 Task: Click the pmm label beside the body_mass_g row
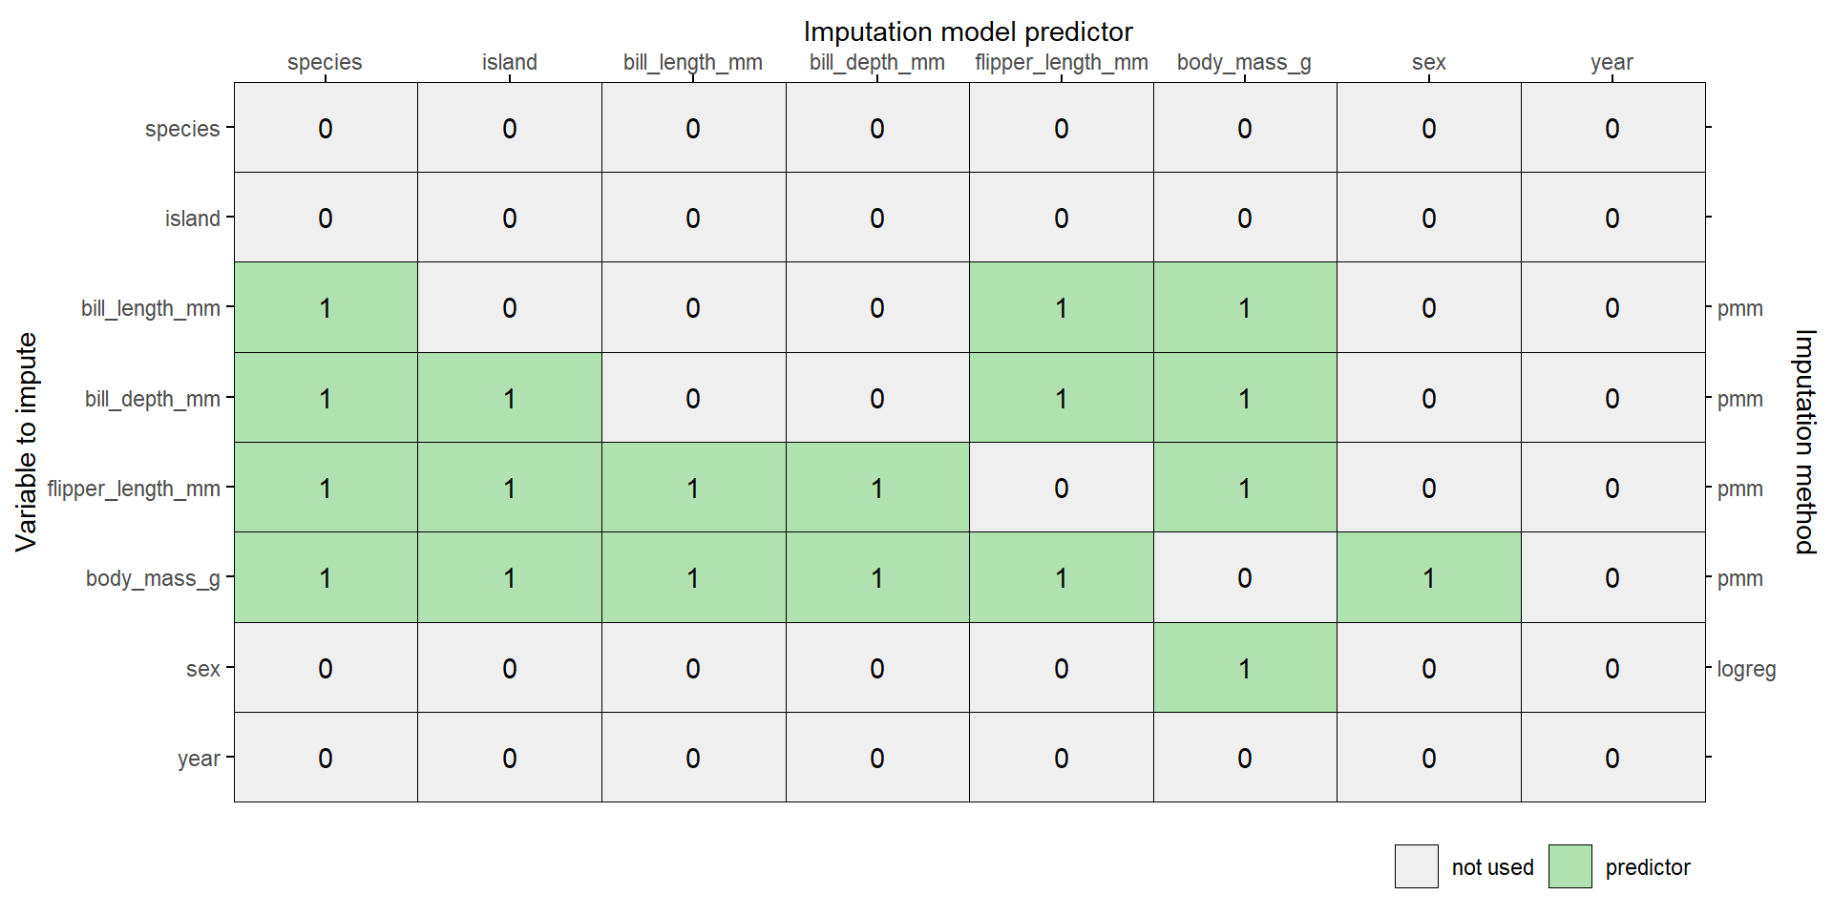click(x=1739, y=578)
